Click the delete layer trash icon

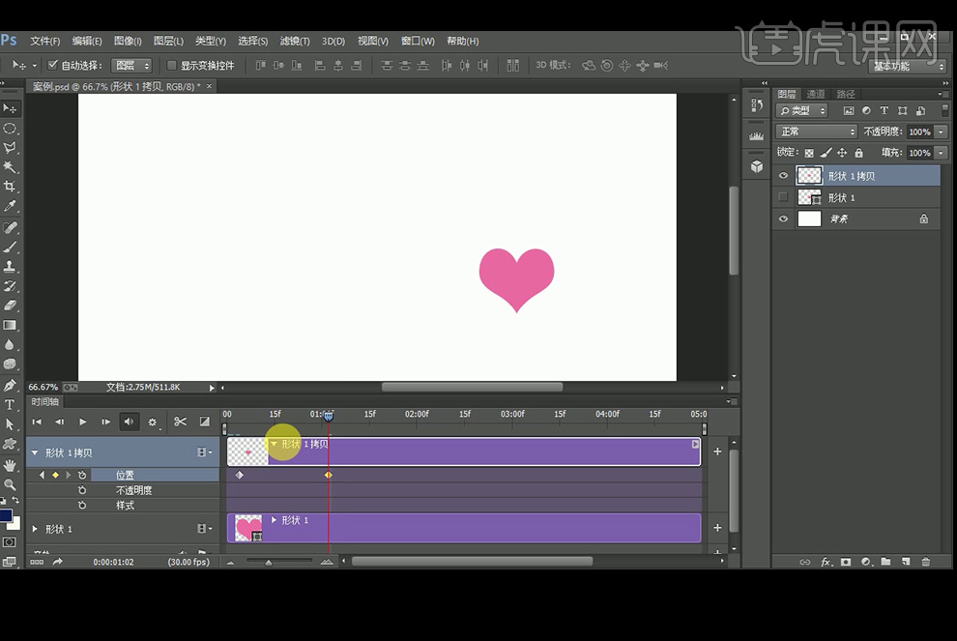[x=925, y=562]
